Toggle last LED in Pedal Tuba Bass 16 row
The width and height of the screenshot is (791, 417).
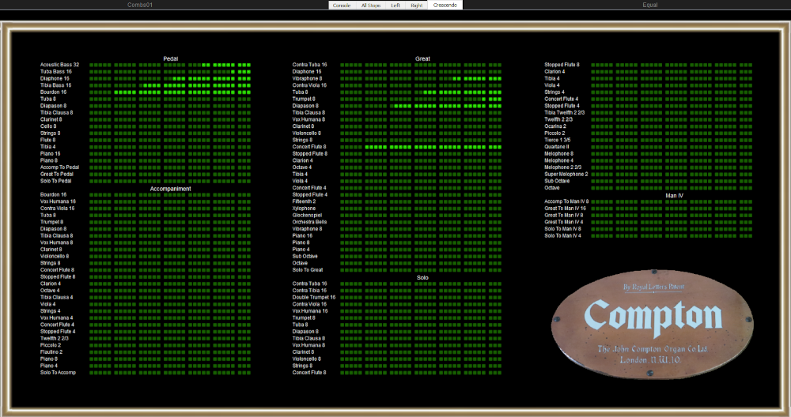pos(248,72)
